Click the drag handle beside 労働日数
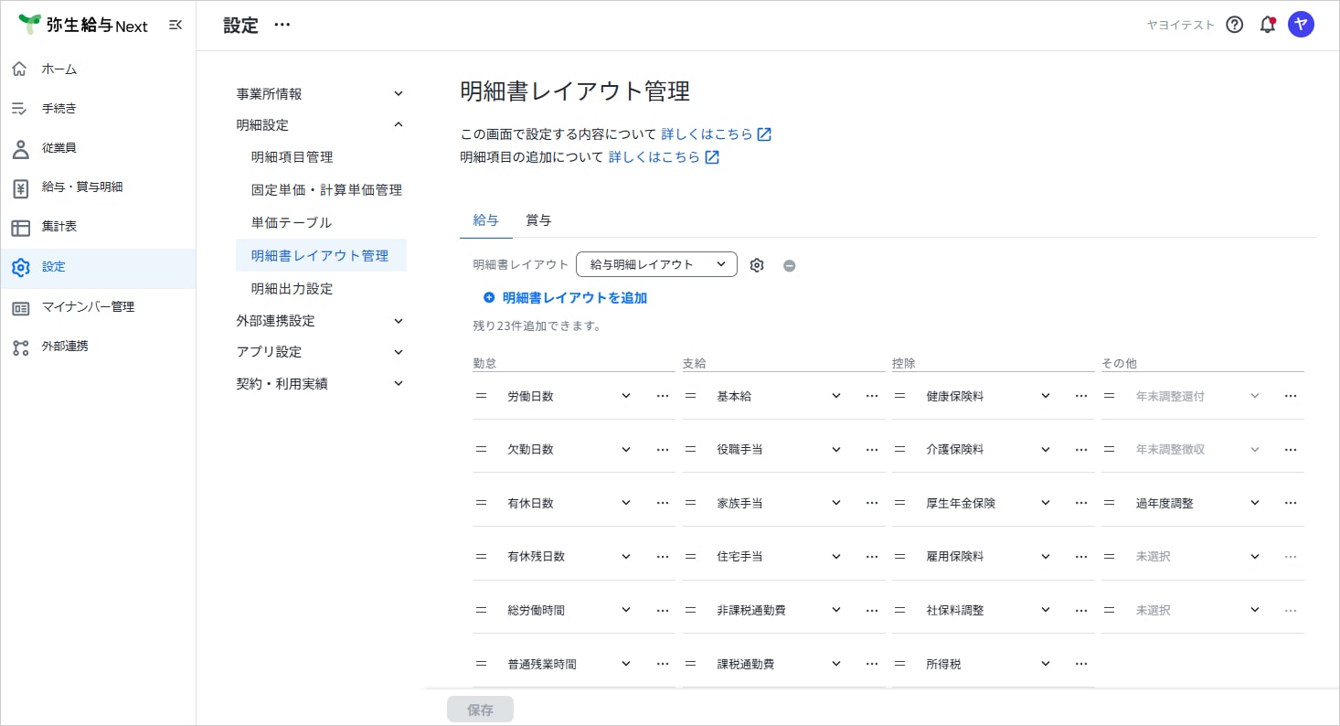The image size is (1340, 726). point(481,396)
